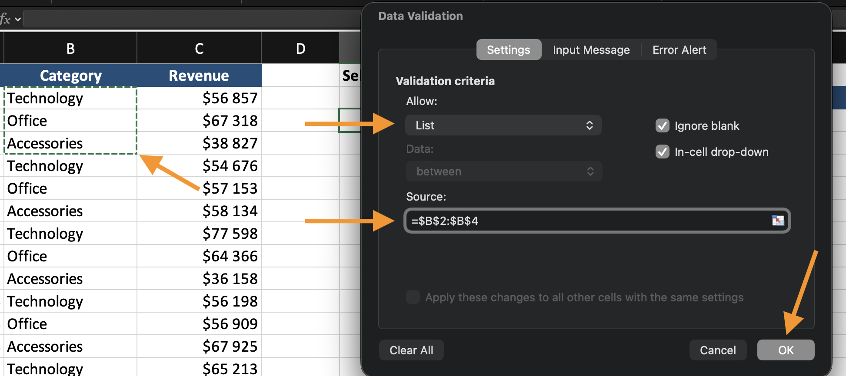Click the Revenue header cell

pyautogui.click(x=199, y=76)
